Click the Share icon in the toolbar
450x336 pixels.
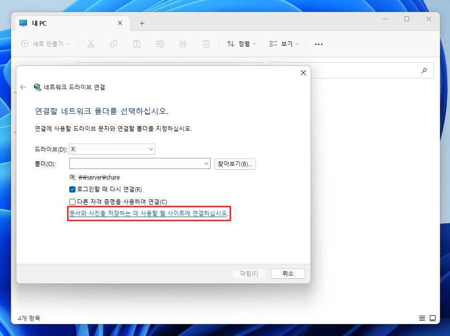click(183, 44)
